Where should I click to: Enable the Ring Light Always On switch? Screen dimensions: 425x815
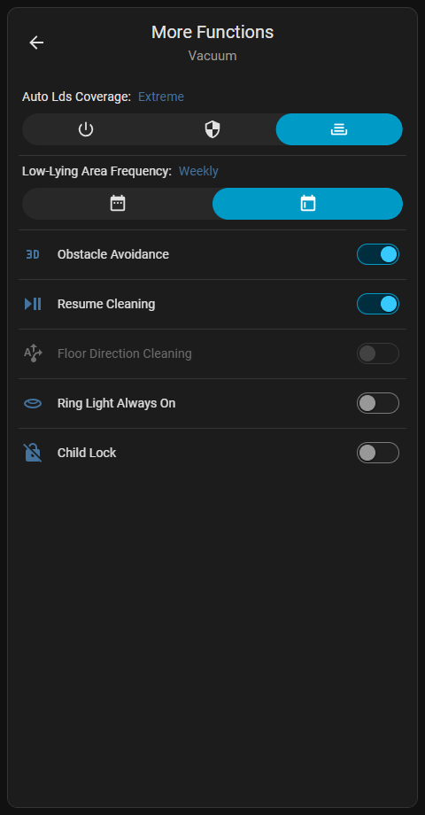click(378, 403)
